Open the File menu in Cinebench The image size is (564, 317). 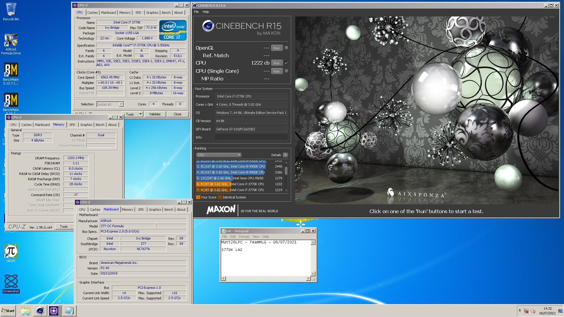tap(196, 12)
